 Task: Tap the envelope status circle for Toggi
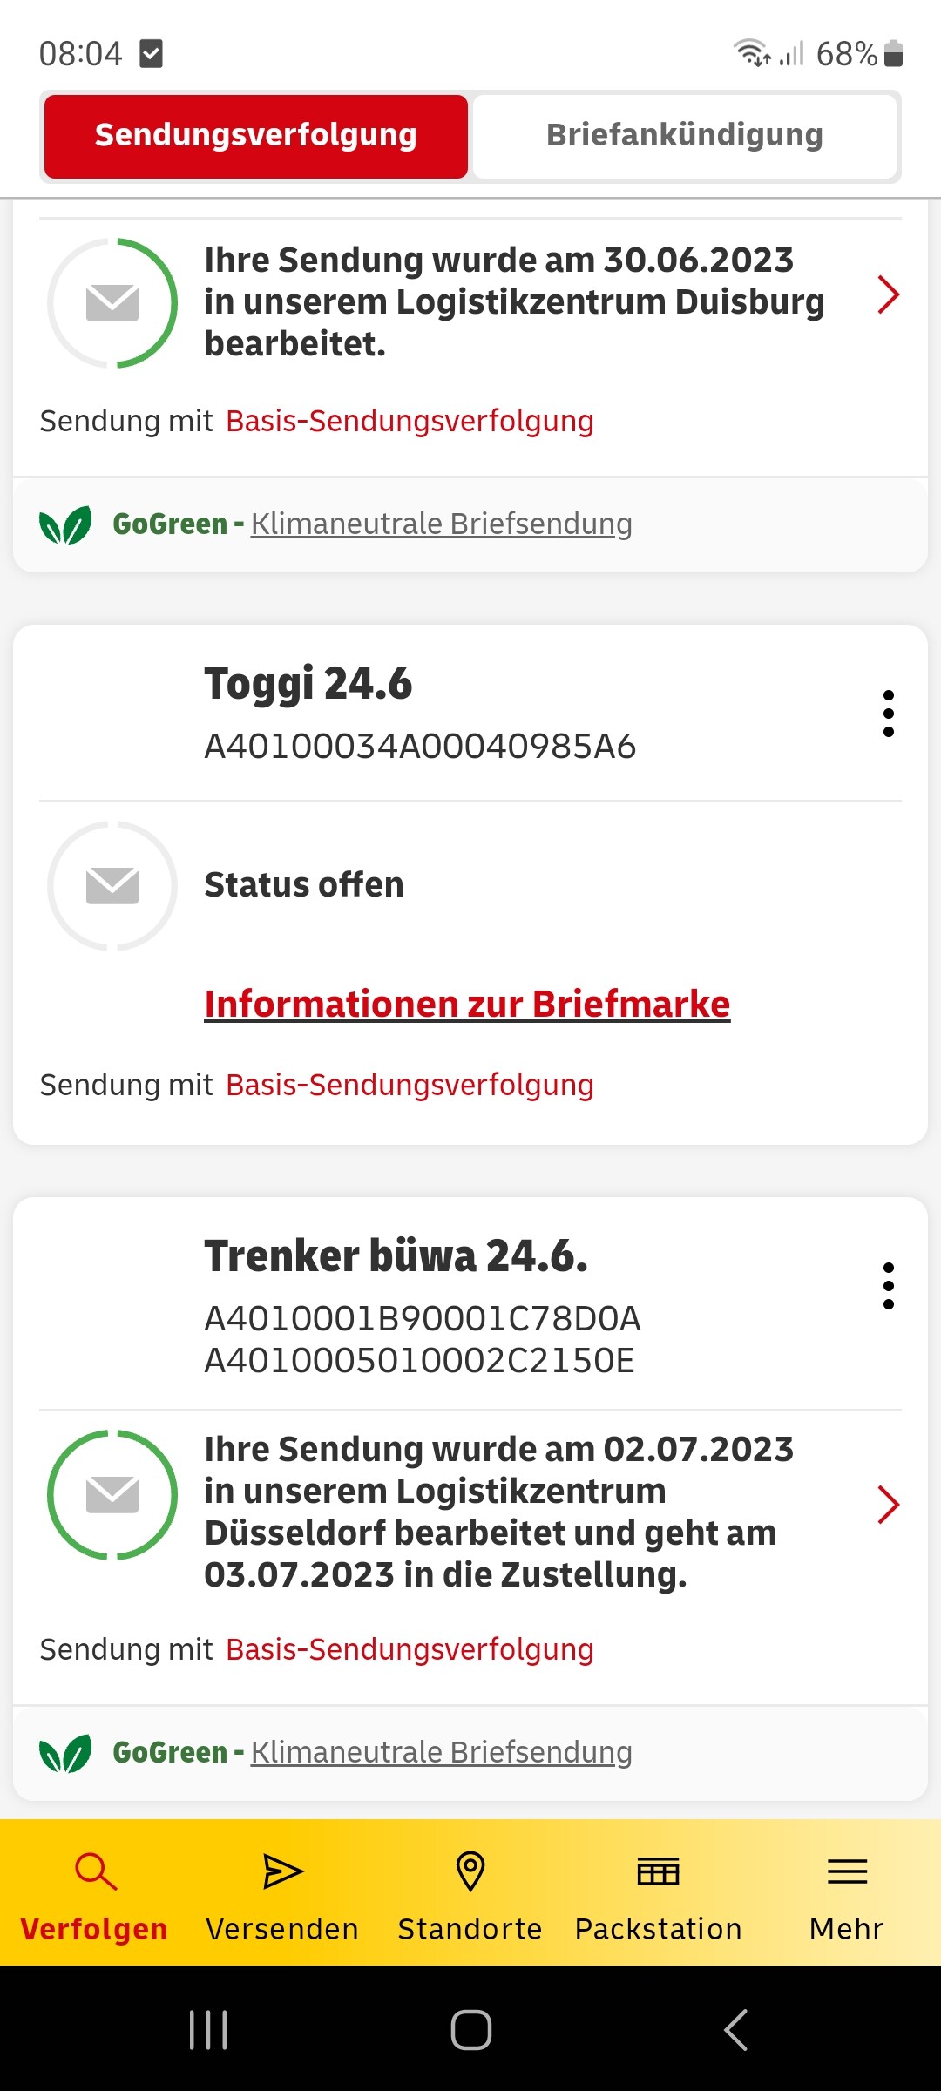tap(112, 885)
